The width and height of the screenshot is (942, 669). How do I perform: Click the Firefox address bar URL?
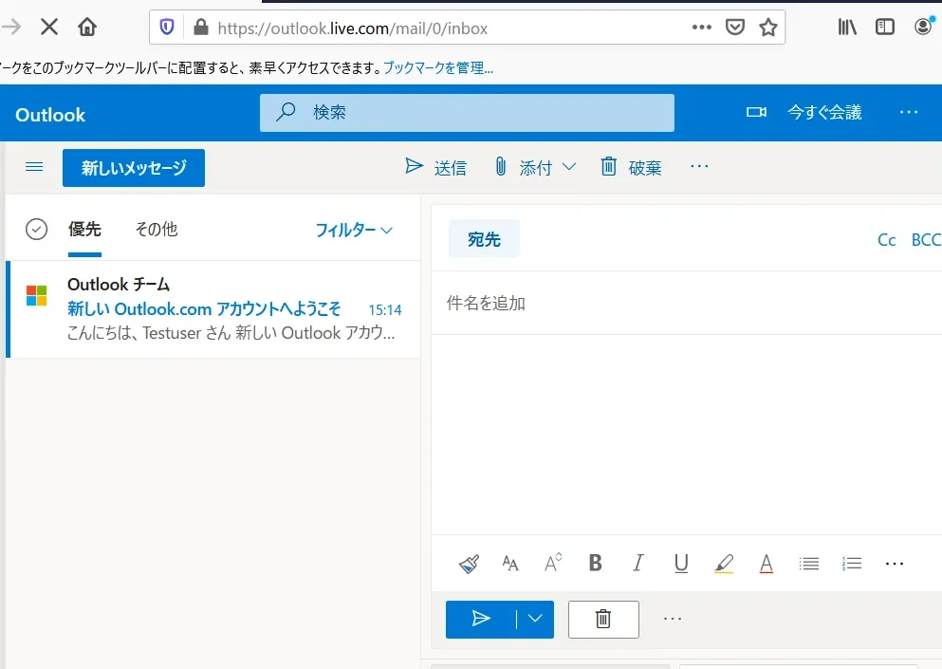click(353, 28)
